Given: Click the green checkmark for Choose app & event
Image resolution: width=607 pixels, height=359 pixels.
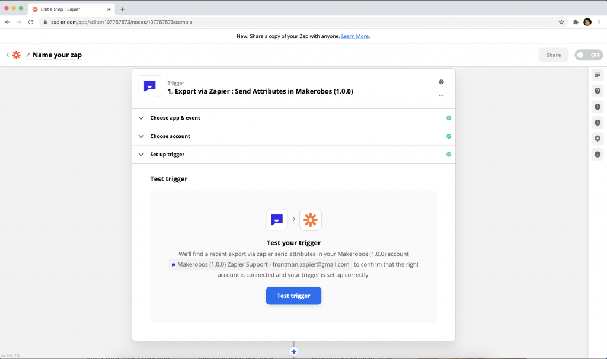Looking at the screenshot, I should click(449, 118).
